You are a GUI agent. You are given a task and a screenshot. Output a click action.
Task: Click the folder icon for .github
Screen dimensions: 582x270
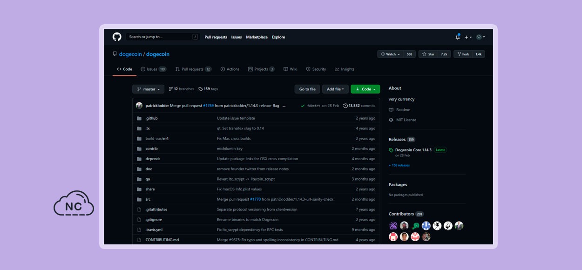click(139, 118)
